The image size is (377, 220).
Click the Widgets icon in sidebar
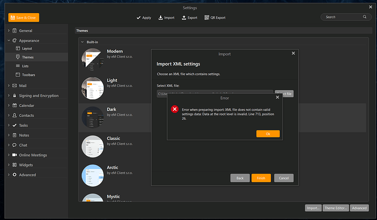(x=14, y=165)
